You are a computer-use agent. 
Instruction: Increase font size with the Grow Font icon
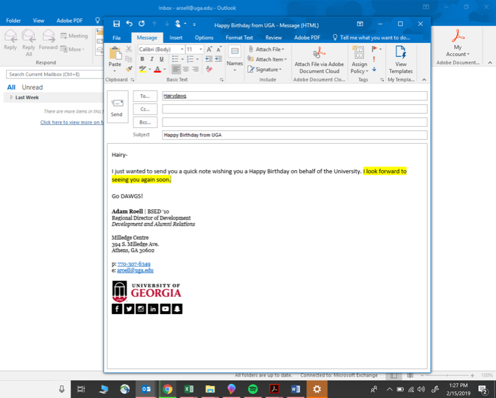pyautogui.click(x=209, y=50)
